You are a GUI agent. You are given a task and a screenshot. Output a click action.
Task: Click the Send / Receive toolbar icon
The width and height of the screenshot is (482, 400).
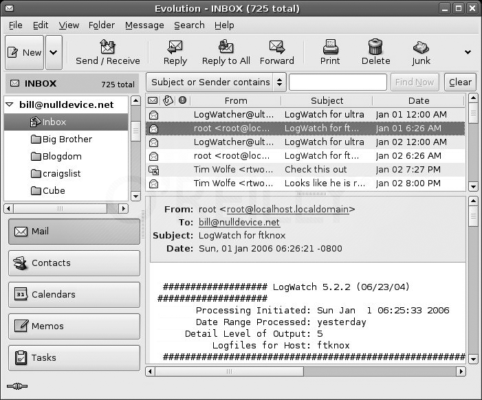(107, 47)
